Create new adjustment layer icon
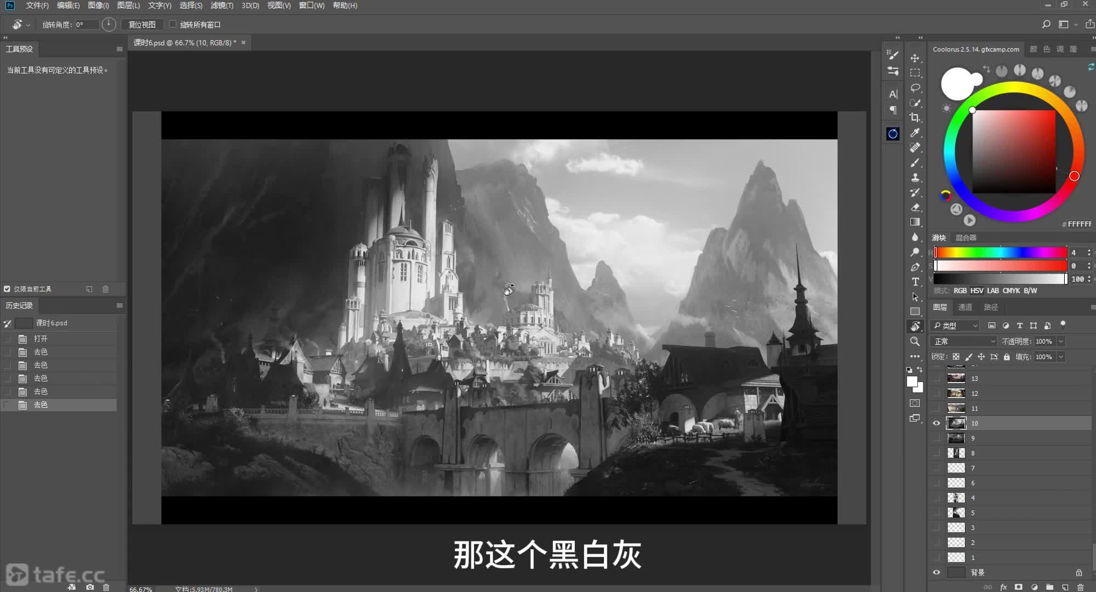The height and width of the screenshot is (592, 1096). pyautogui.click(x=1034, y=587)
